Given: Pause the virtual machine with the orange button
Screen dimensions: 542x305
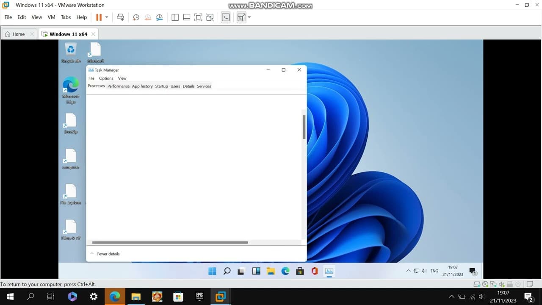Looking at the screenshot, I should click(x=99, y=17).
